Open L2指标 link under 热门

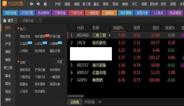pyautogui.click(x=24, y=51)
